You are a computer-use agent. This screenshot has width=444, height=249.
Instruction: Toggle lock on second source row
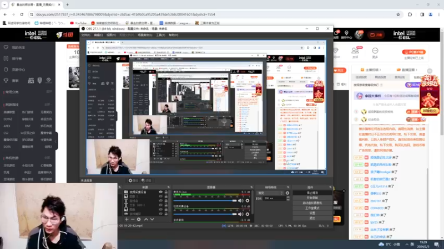[166, 196]
